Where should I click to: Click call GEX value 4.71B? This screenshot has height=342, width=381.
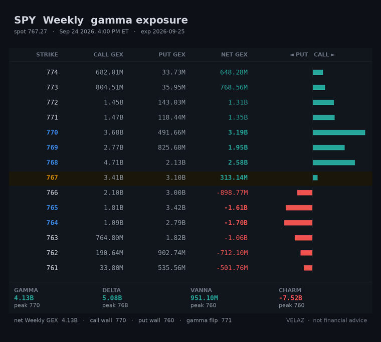coord(113,162)
